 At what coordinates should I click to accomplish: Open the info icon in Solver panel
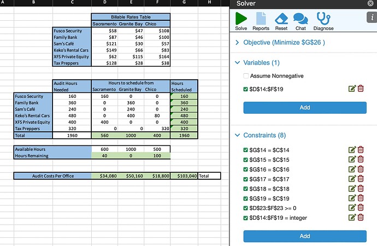(372, 18)
